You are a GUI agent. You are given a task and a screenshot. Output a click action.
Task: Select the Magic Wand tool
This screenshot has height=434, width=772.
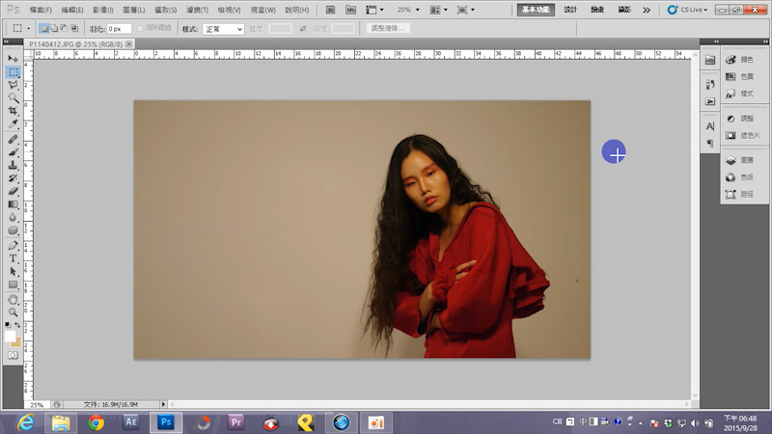tap(13, 97)
